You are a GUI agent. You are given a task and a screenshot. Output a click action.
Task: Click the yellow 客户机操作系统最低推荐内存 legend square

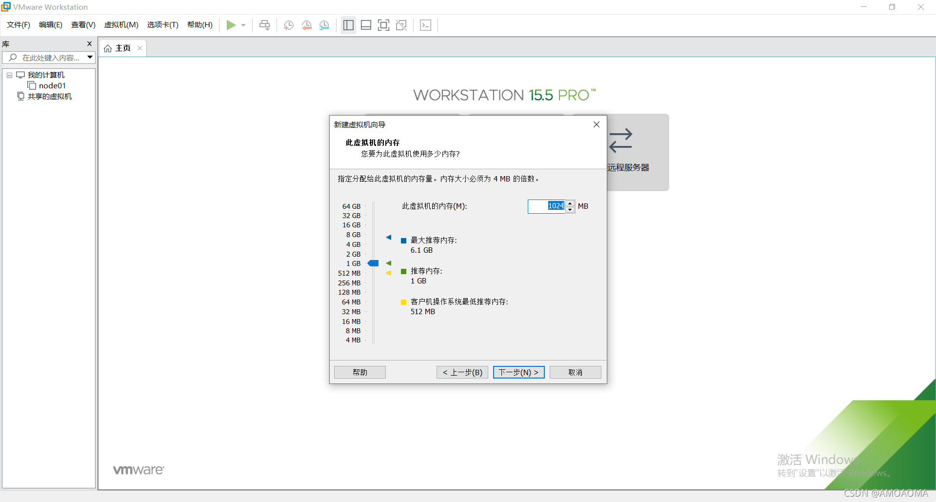404,302
